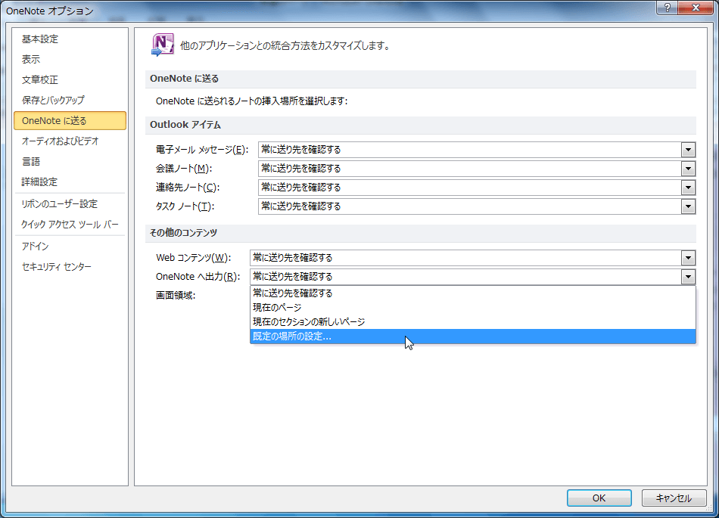Click the help question mark button
Image resolution: width=719 pixels, height=518 pixels.
(668, 8)
